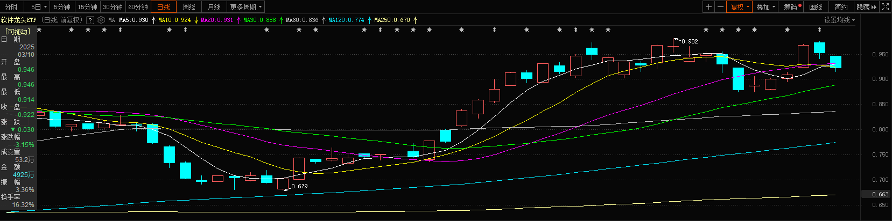Click the 0.650 price axis label
Viewport: 892px width, 221px height.
click(x=880, y=205)
